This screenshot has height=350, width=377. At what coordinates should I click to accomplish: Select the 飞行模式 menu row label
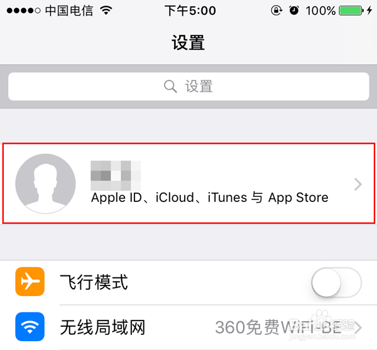pyautogui.click(x=94, y=282)
